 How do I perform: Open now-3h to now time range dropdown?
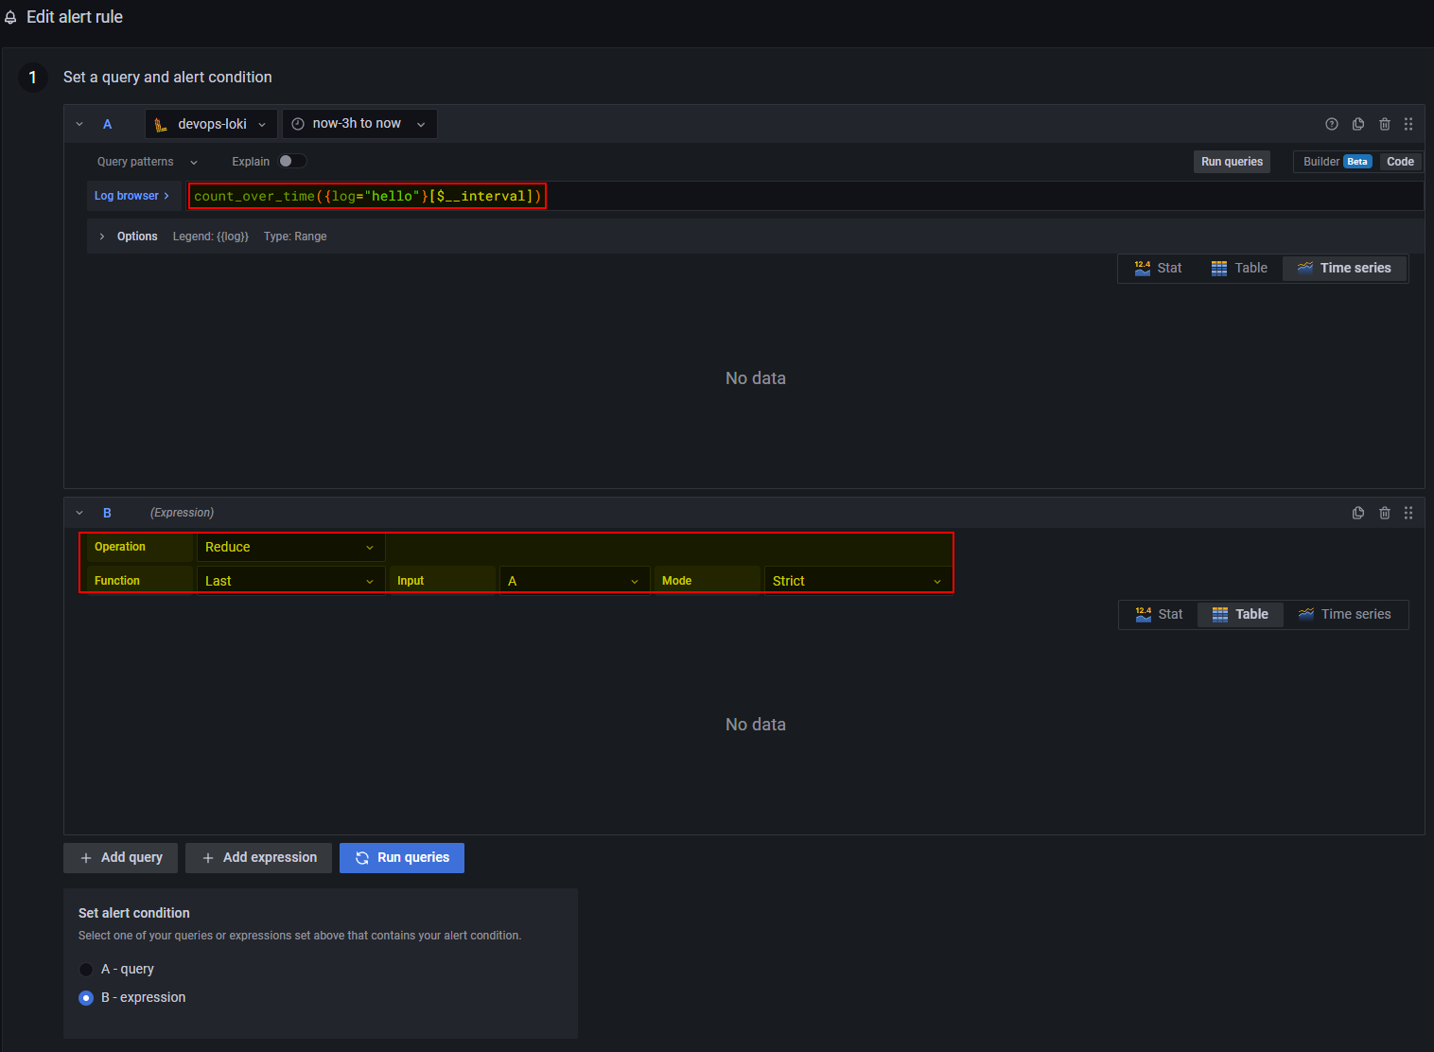(x=359, y=124)
